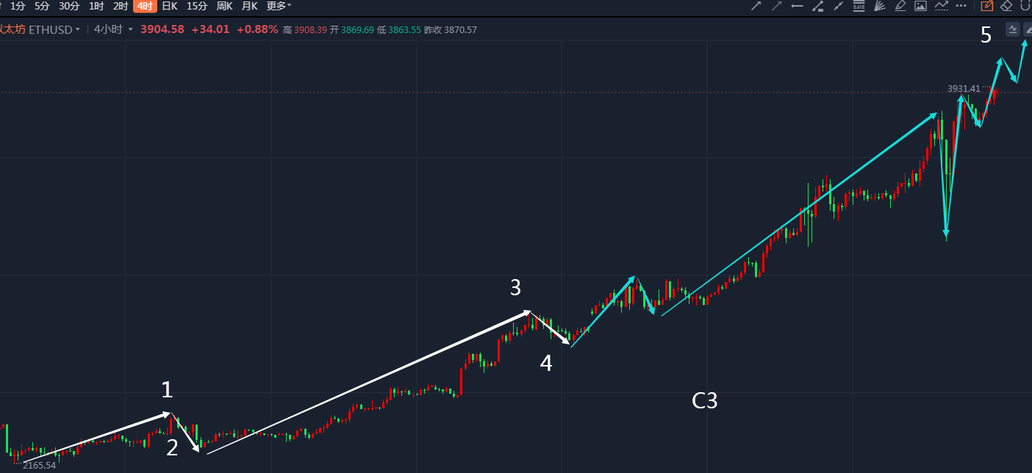
Task: Select the highlighter marker tool
Action: click(900, 6)
